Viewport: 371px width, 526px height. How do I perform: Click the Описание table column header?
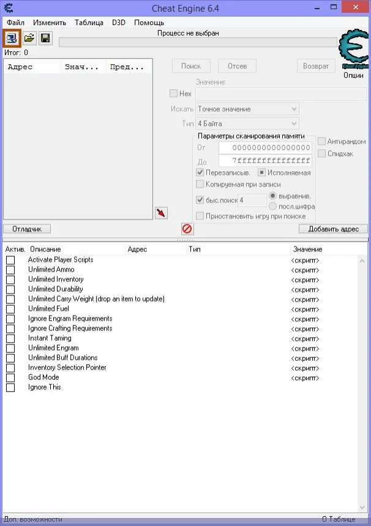click(75, 250)
